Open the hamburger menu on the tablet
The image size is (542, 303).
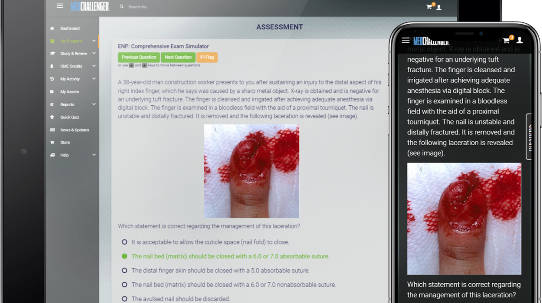[x=60, y=6]
